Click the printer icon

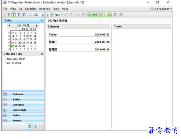coord(36,15)
